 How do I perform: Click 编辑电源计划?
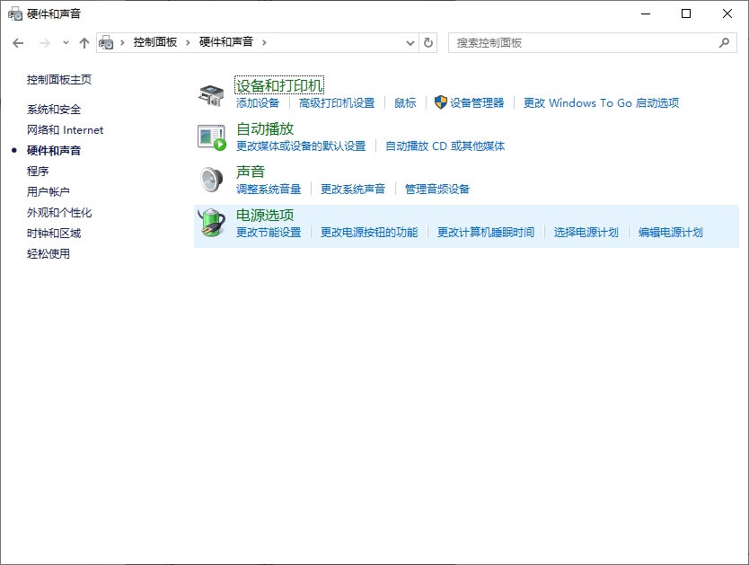(671, 232)
